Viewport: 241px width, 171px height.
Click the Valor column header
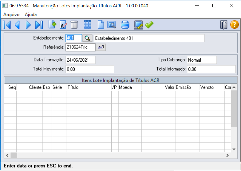click(158, 87)
